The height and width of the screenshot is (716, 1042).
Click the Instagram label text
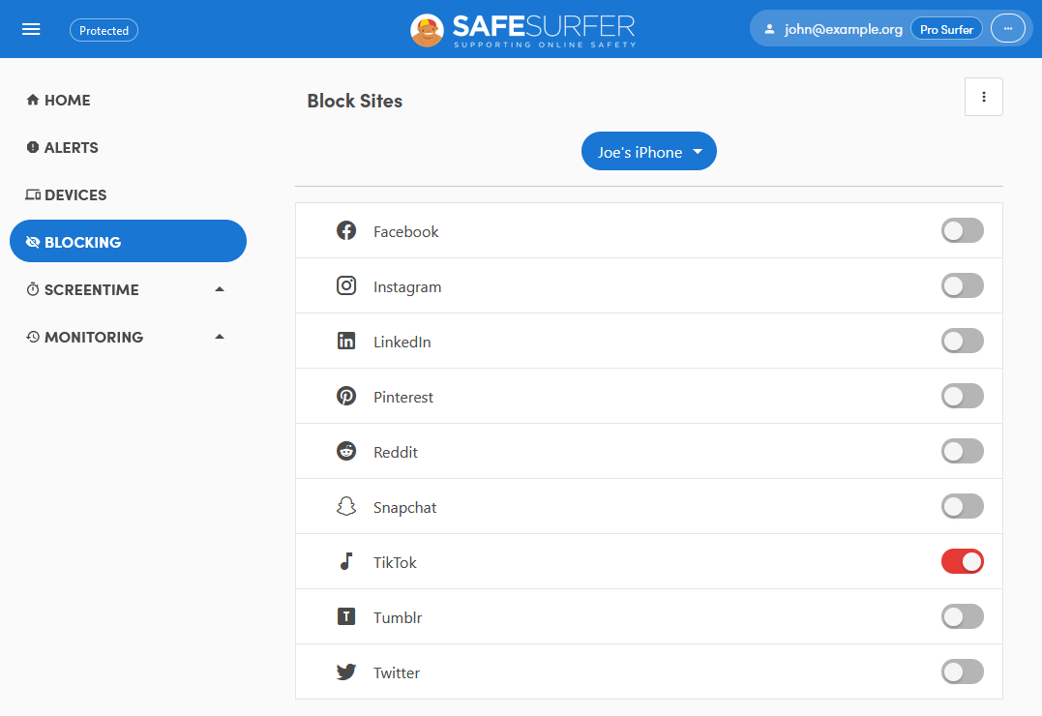pos(407,287)
